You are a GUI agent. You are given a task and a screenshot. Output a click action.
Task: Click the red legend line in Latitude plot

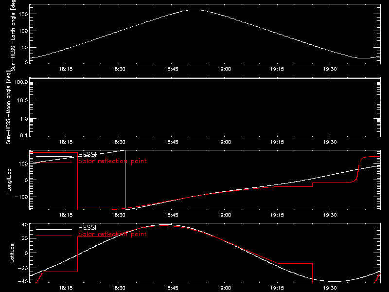coord(54,236)
